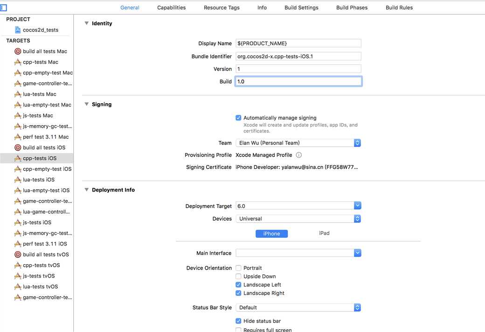Click the cpp-tests tvOS target icon
The height and width of the screenshot is (332, 485).
(x=18, y=266)
